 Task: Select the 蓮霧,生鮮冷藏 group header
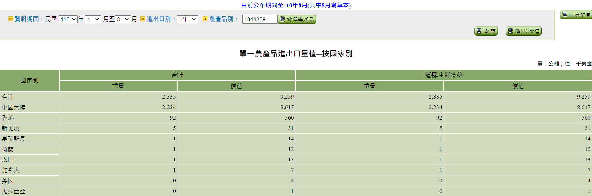(x=444, y=75)
